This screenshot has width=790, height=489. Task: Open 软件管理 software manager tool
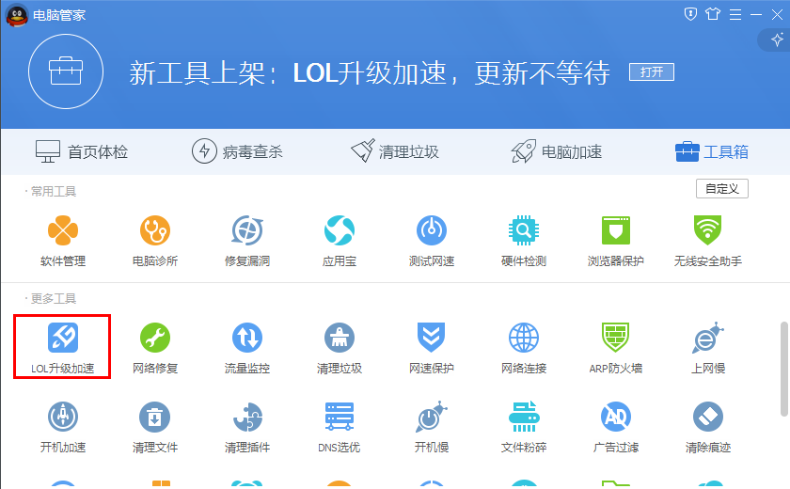[x=63, y=240]
